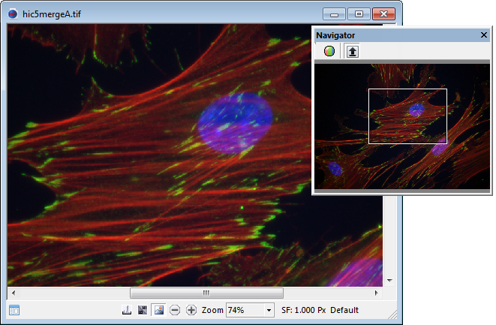Toggle the image view icon in status bar
The width and height of the screenshot is (496, 325).
click(x=158, y=310)
